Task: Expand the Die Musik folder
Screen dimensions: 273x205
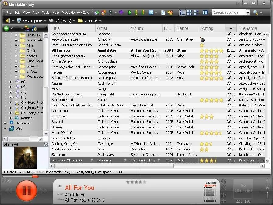Action: tap(16, 35)
